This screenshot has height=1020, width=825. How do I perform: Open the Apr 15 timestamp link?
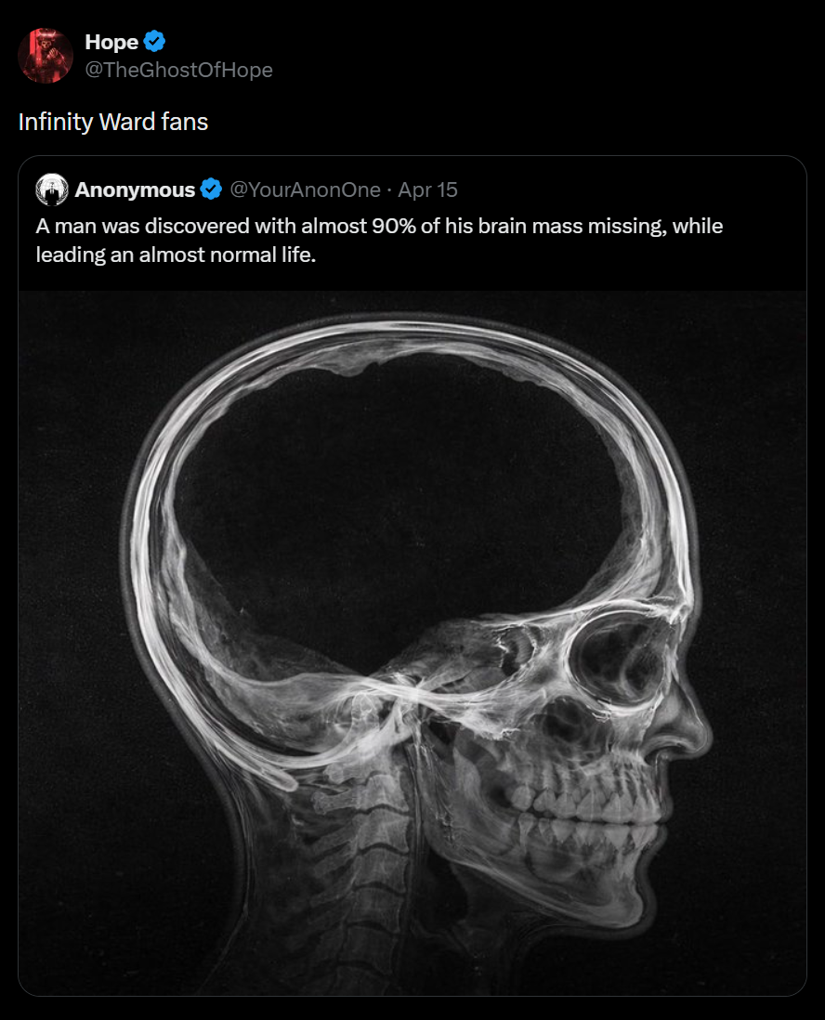coord(427,190)
